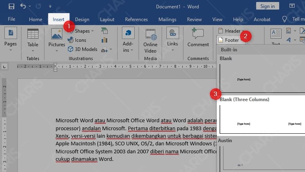
Task: Click the Text Box icon
Action: click(276, 33)
